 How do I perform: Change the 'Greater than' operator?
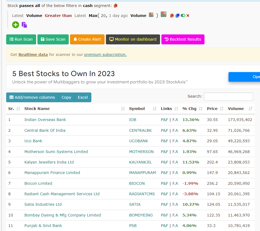click(58, 16)
